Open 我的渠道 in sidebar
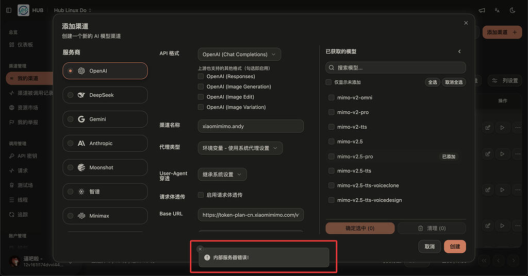The width and height of the screenshot is (528, 276). 29,78
